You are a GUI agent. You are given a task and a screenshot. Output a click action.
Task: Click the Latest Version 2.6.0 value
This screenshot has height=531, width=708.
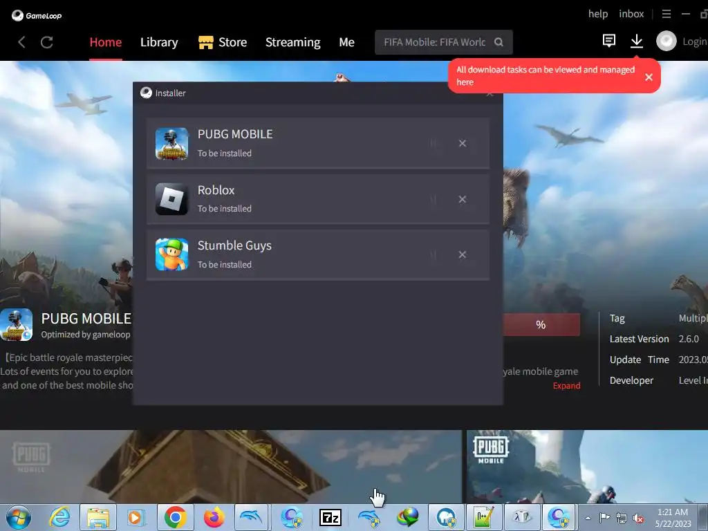[689, 339]
